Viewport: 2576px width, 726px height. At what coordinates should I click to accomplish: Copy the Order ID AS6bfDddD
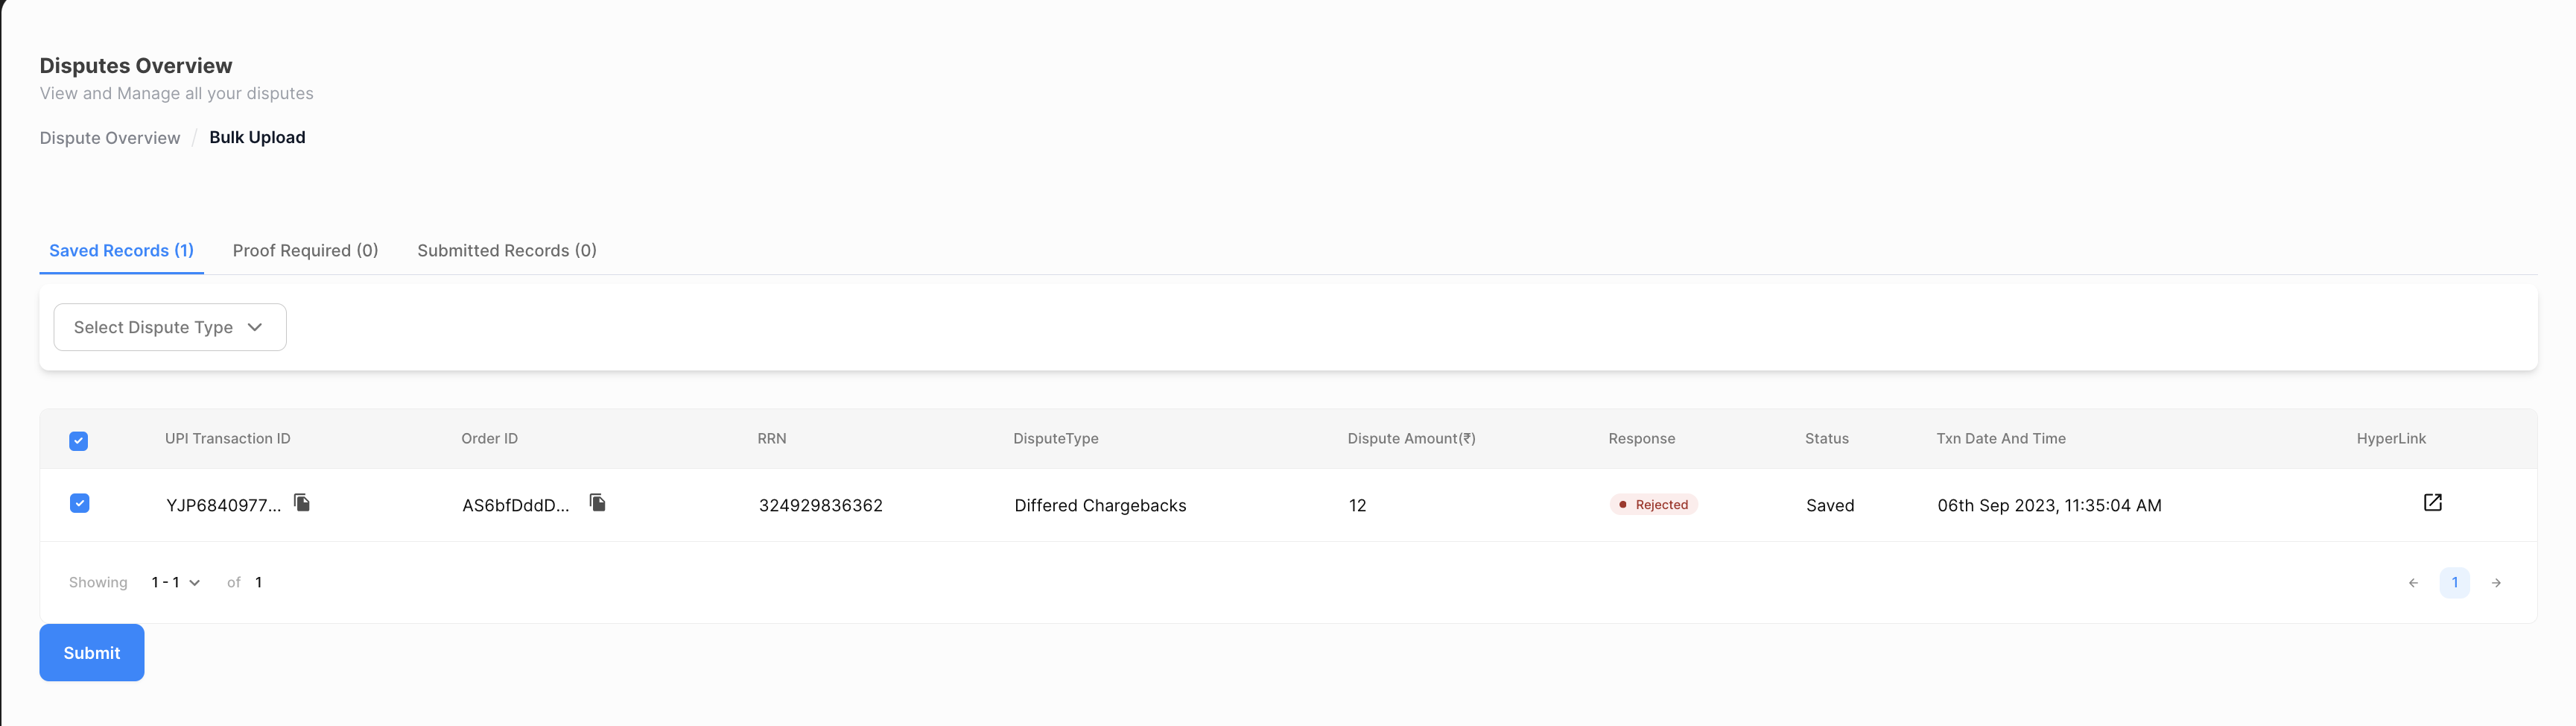[597, 503]
